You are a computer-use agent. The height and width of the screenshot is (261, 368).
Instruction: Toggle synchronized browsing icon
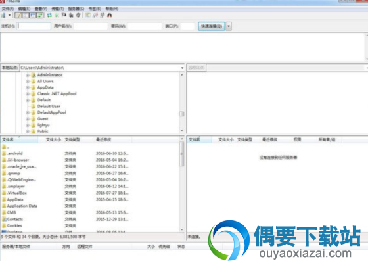(x=103, y=16)
